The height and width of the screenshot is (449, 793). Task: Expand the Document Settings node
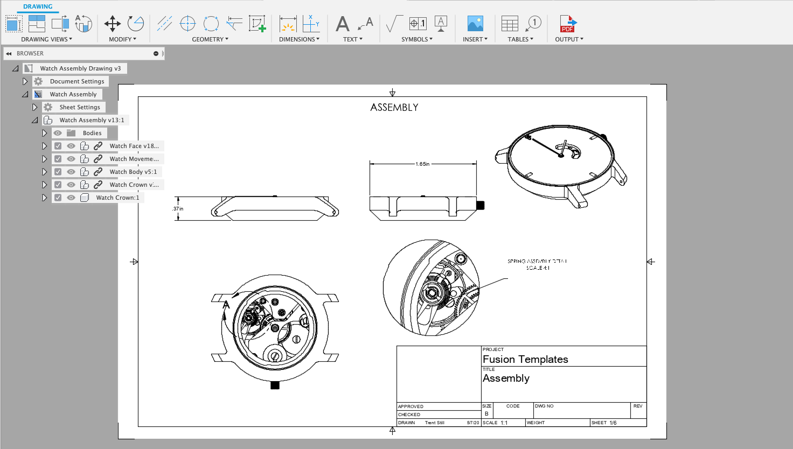25,81
